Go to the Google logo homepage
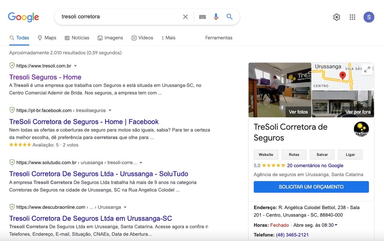 tap(24, 17)
